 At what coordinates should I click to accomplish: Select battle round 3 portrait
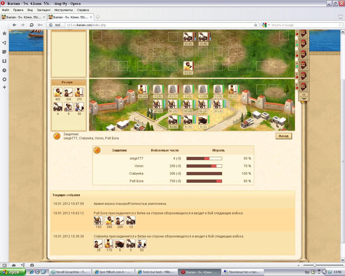tap(303, 54)
